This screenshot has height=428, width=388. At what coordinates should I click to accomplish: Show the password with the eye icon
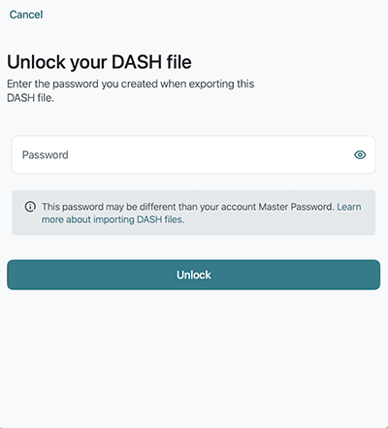click(360, 155)
